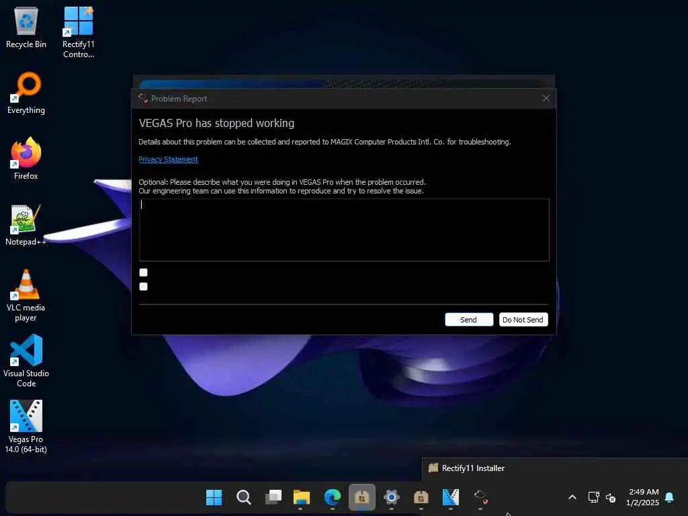688x516 pixels.
Task: Tick the second unlabeled checkbox in Problem Report
Action: 144,286
